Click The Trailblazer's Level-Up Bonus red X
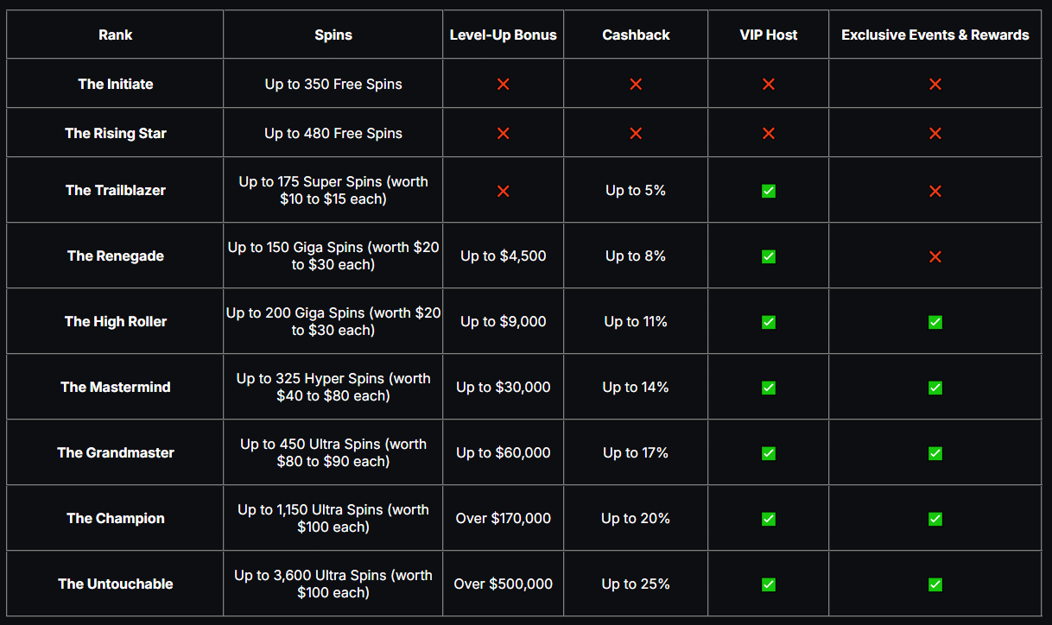Screen dimensions: 1052x625 (x=504, y=191)
